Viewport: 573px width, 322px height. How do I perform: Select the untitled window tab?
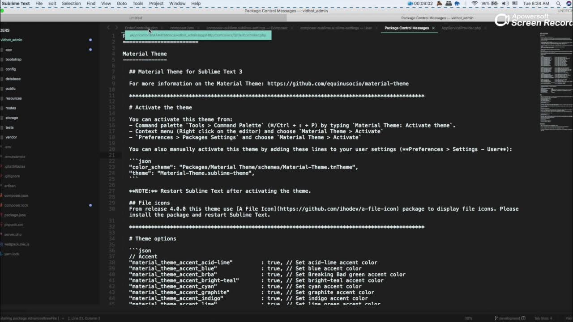click(x=136, y=18)
